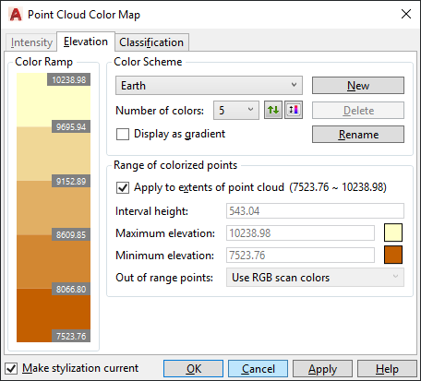Enable Display as gradient checkbox
421x381 pixels.
(123, 134)
